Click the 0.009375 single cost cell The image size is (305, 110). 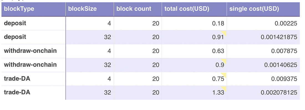263,79
